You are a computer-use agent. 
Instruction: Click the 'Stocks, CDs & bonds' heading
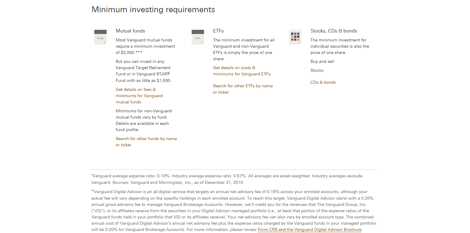334,31
